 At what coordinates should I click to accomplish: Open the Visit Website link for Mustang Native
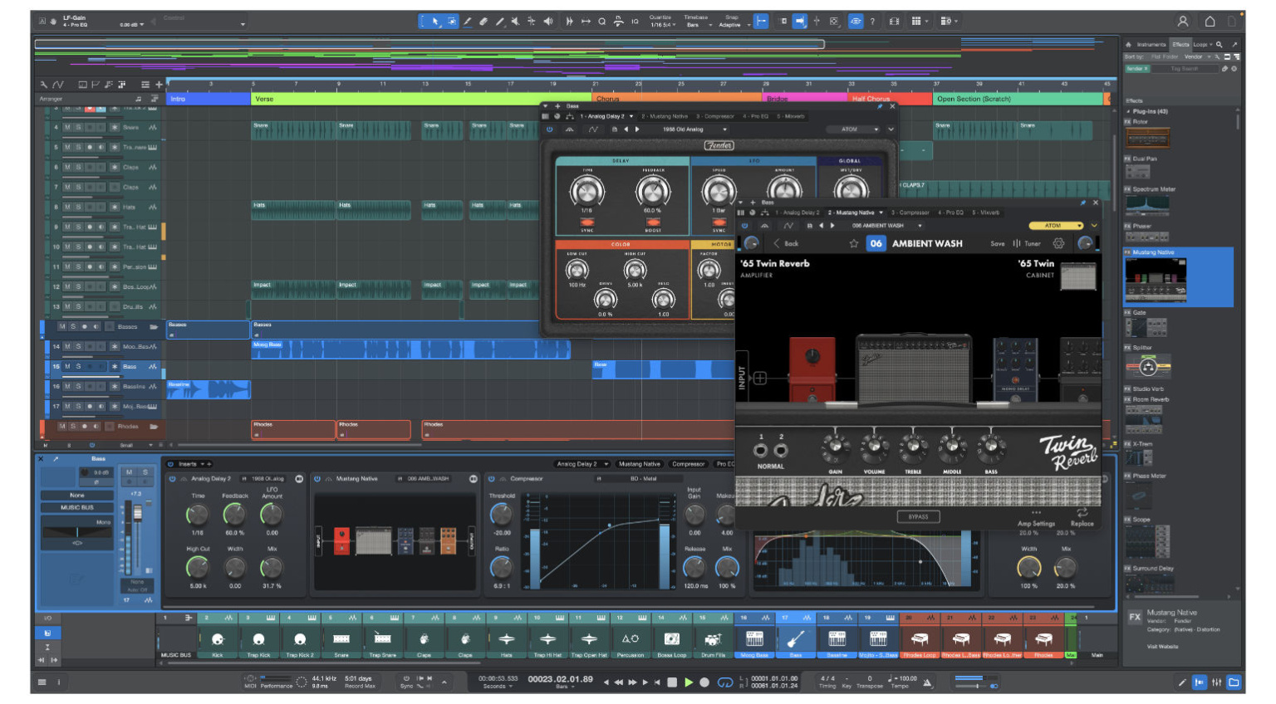click(x=1163, y=646)
